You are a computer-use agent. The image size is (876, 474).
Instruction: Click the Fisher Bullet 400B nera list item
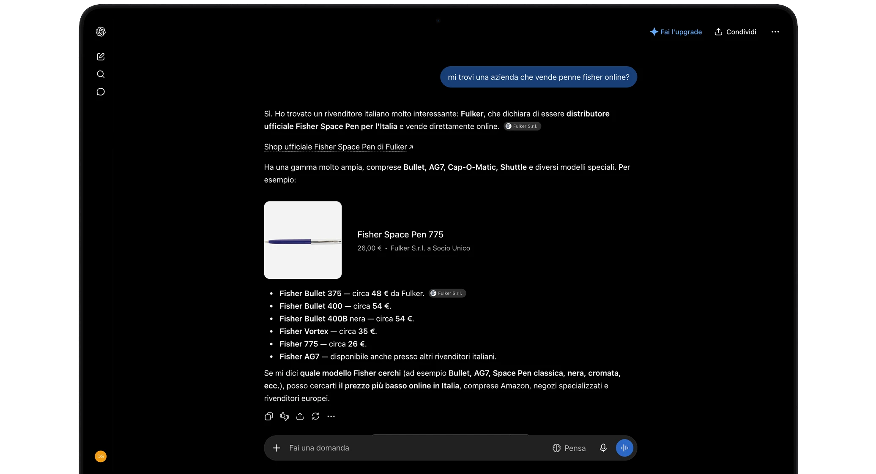pos(347,319)
